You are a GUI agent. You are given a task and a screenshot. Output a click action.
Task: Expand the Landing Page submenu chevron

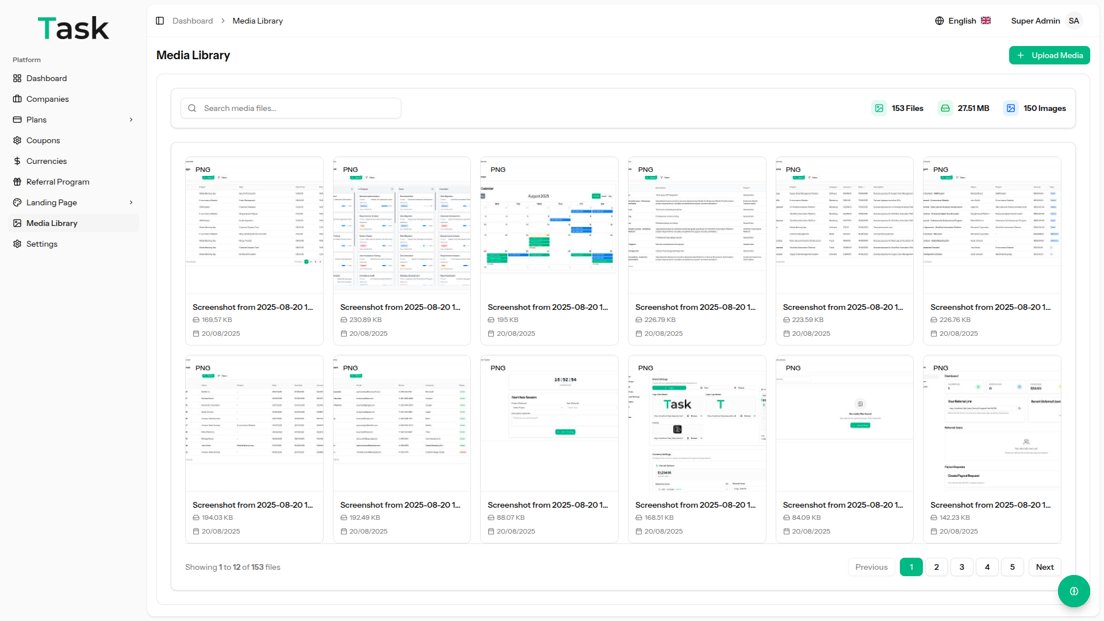131,202
